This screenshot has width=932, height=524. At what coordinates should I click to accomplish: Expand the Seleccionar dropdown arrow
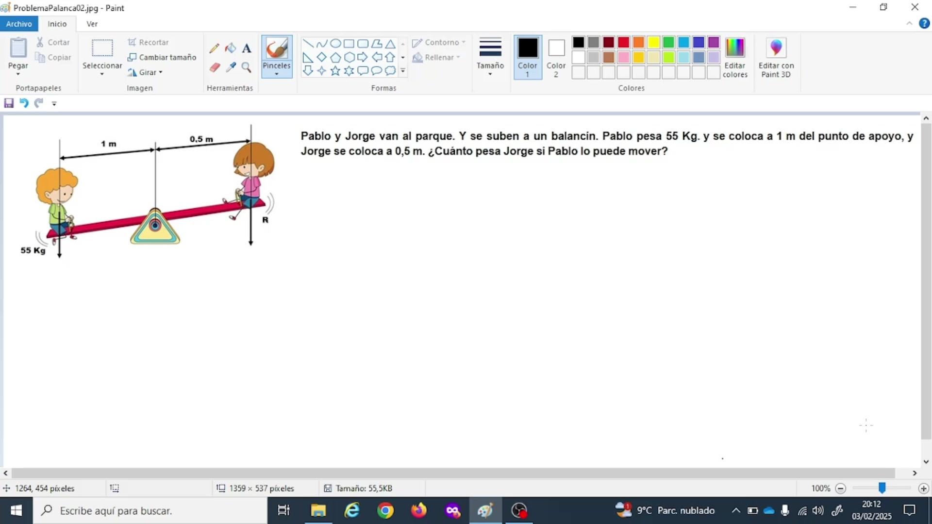pyautogui.click(x=102, y=74)
